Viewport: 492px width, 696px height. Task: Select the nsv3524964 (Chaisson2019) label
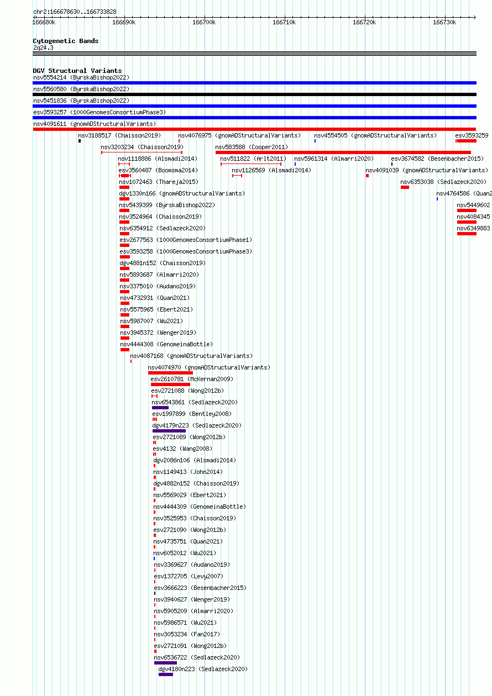(161, 217)
